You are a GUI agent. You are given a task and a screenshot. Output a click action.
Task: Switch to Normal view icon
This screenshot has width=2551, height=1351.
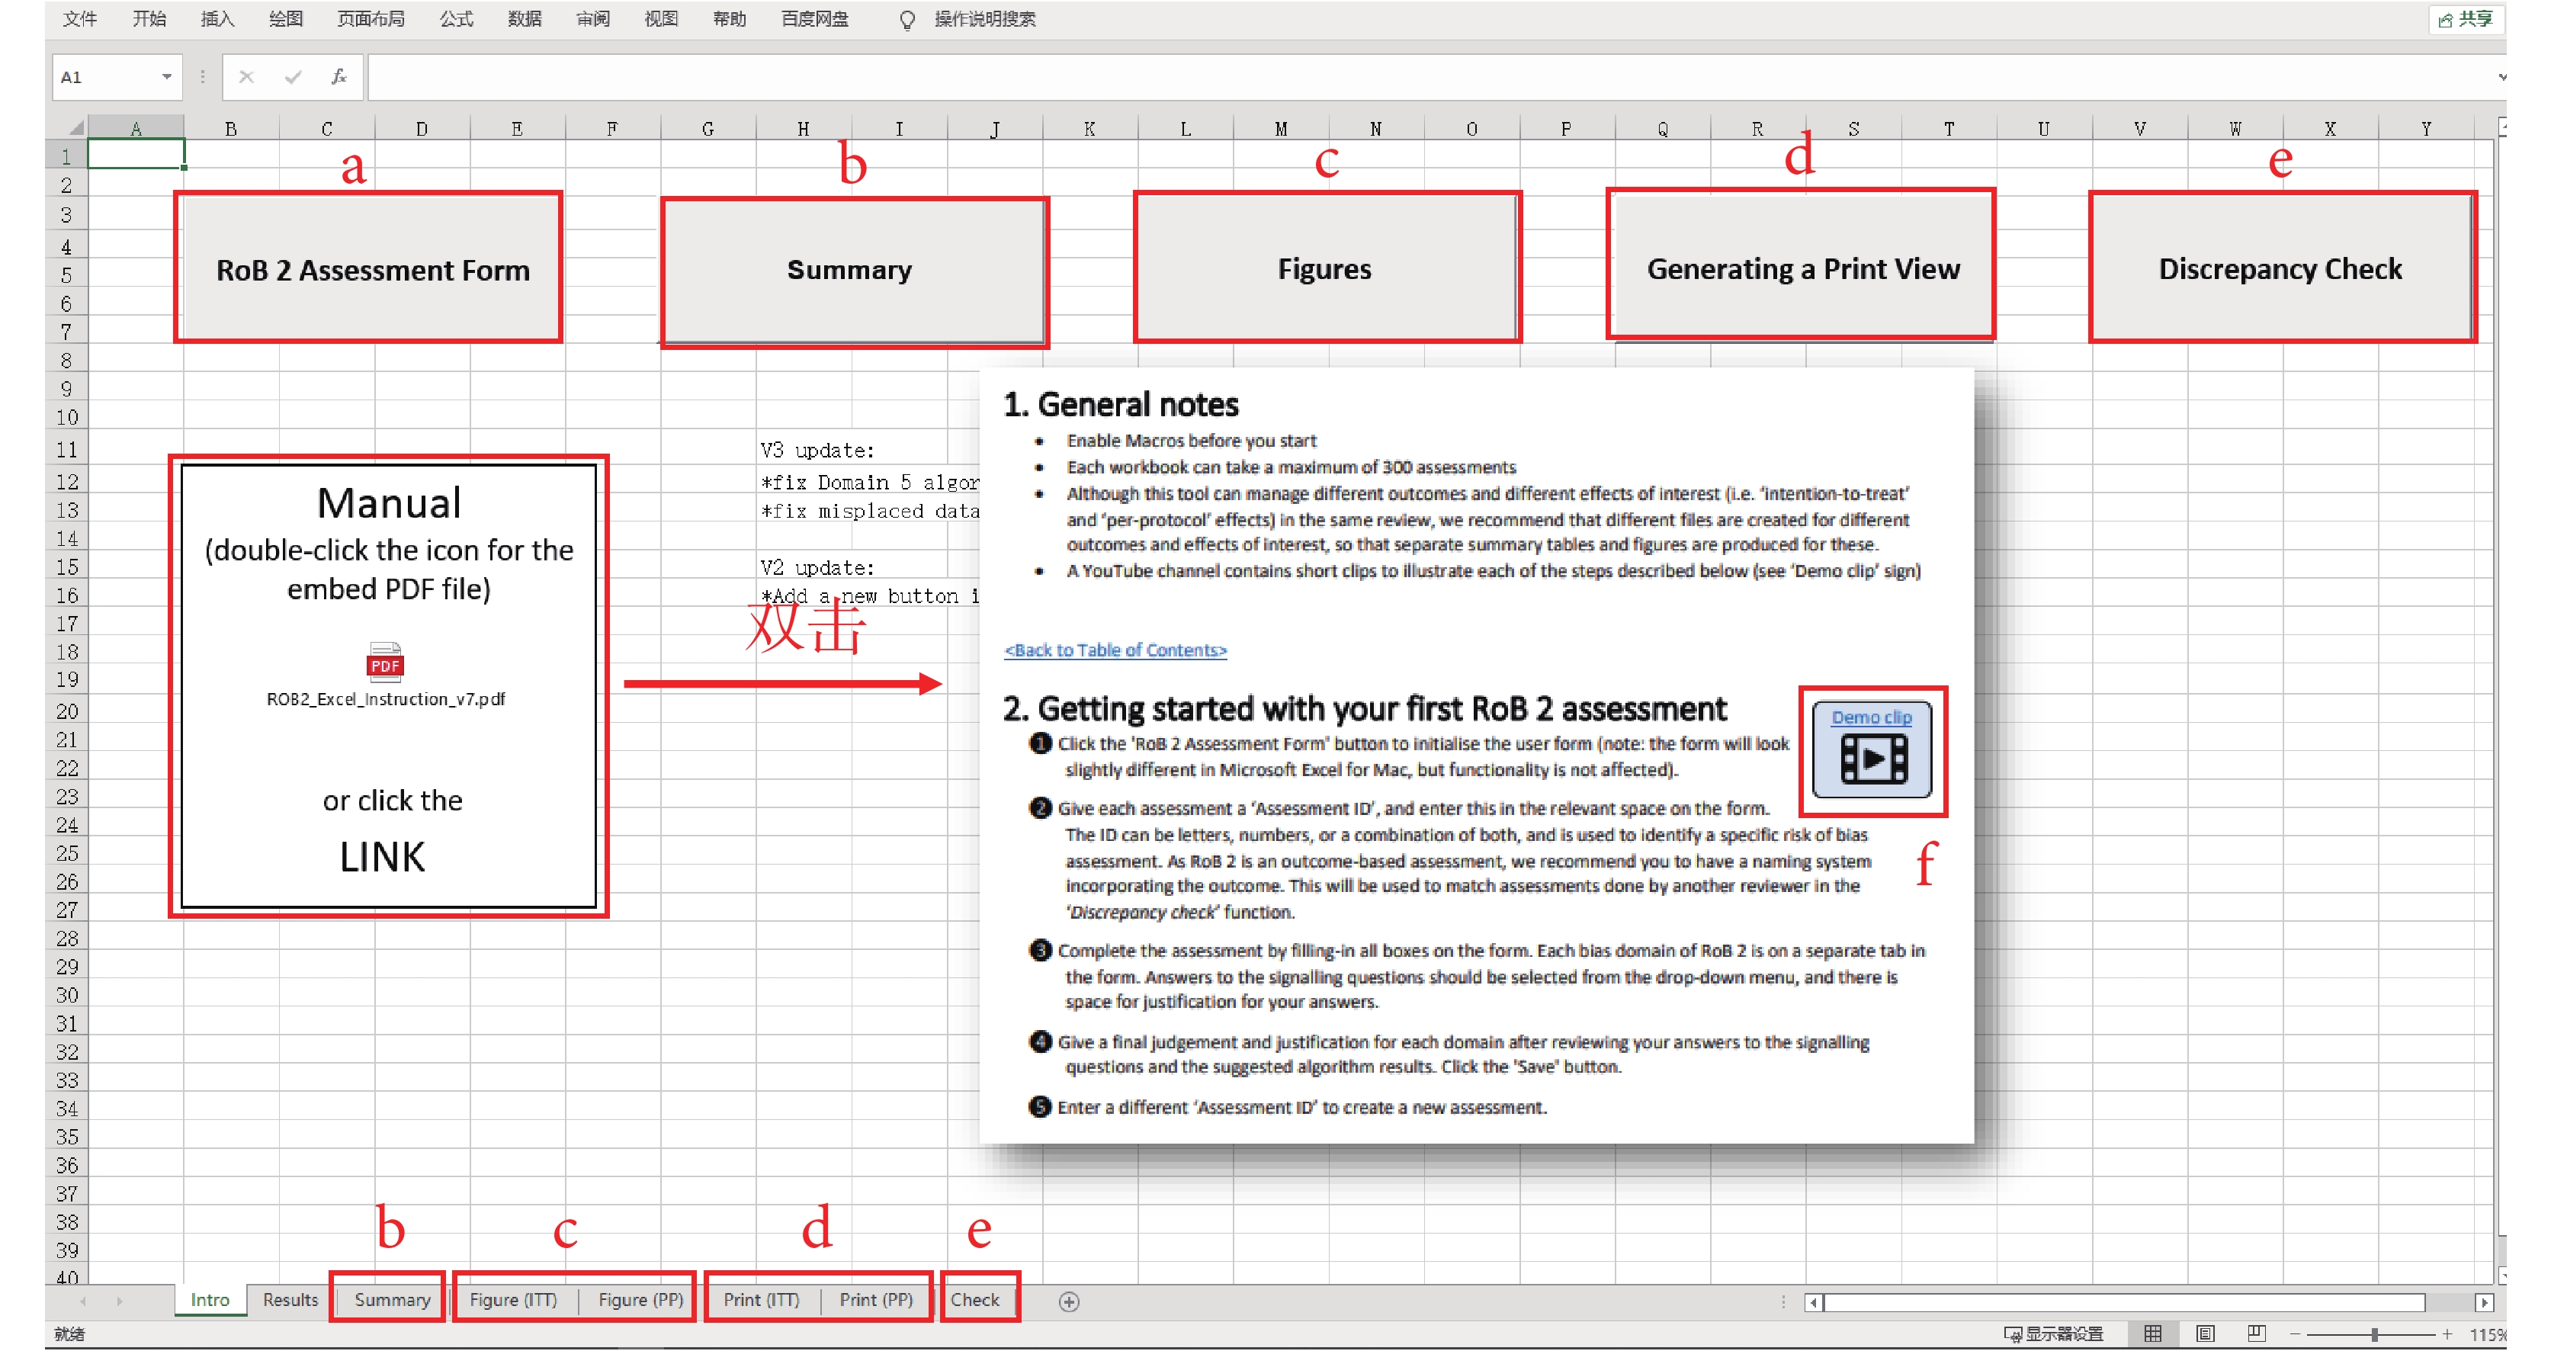(x=2153, y=1334)
